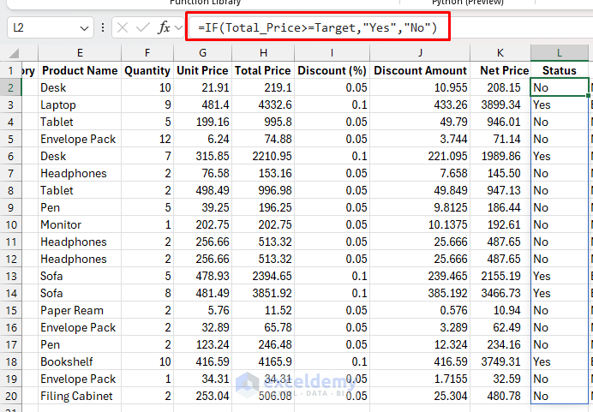Select column J header
593x412 pixels.
click(x=420, y=53)
